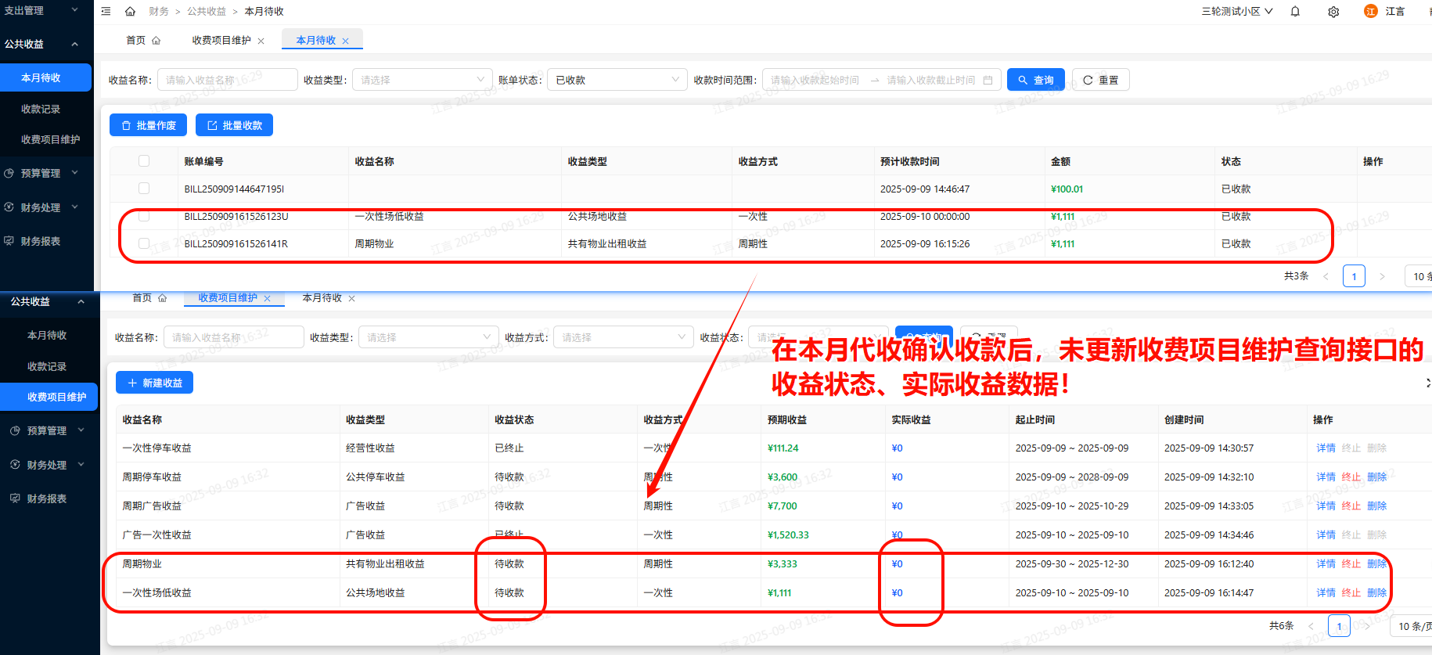Viewport: 1432px width, 655px height.
Task: Close the 本月待收 tab in top bar
Action: 345,41
